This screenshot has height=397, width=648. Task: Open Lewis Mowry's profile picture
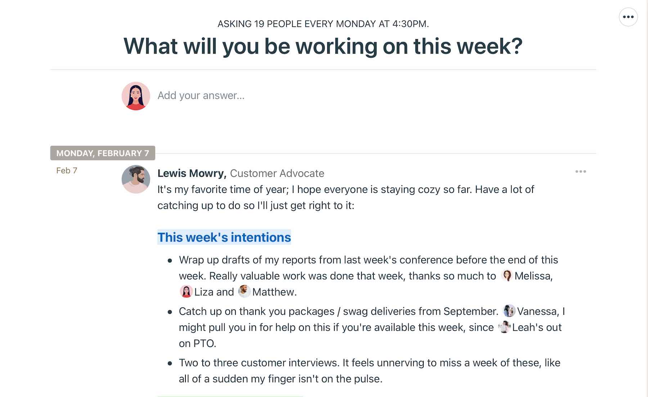136,179
